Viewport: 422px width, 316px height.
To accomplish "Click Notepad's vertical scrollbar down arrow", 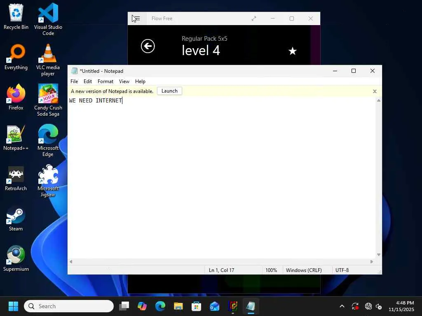I will coord(379,254).
